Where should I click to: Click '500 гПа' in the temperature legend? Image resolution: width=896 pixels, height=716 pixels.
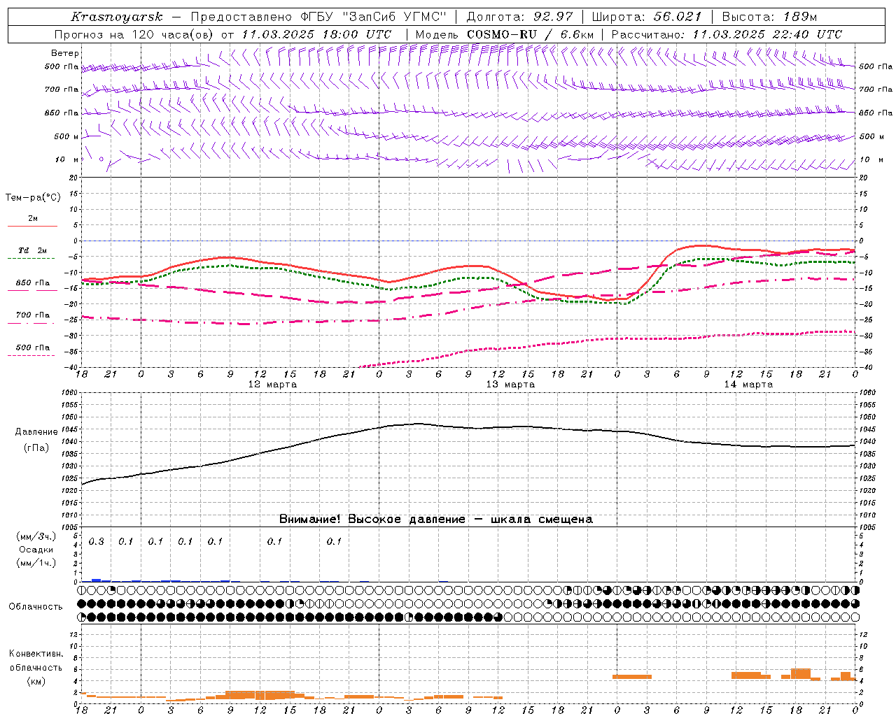[x=33, y=348]
